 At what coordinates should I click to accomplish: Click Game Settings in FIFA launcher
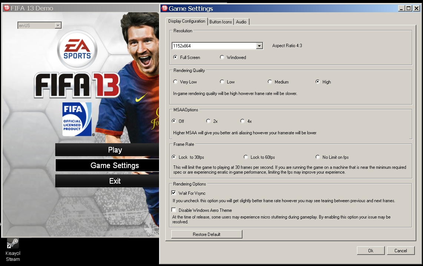coord(108,165)
